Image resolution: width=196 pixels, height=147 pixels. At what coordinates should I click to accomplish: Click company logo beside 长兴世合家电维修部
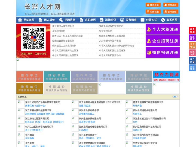[x=75, y=112]
